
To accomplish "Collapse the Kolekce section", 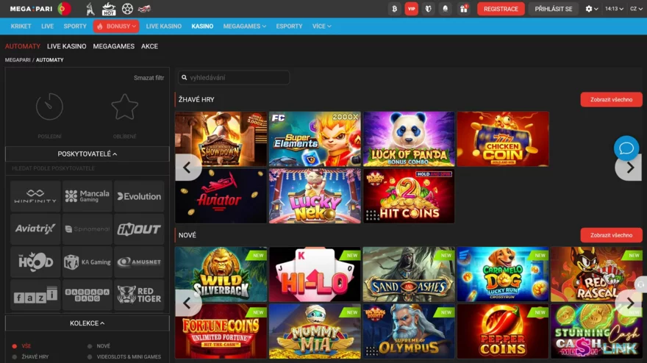I will pos(87,323).
